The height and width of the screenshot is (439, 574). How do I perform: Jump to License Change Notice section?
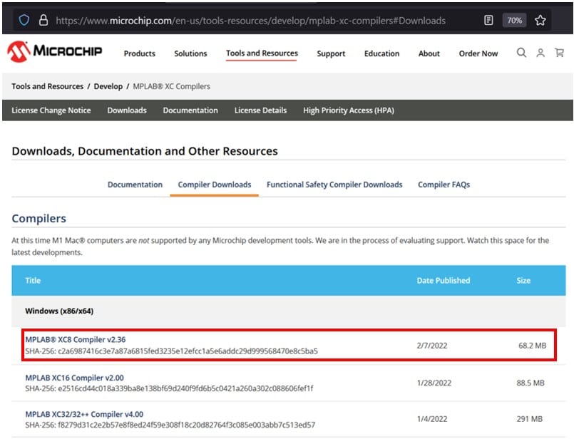[51, 110]
